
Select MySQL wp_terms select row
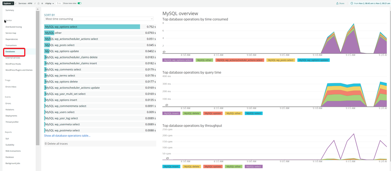pyautogui.click(x=100, y=76)
